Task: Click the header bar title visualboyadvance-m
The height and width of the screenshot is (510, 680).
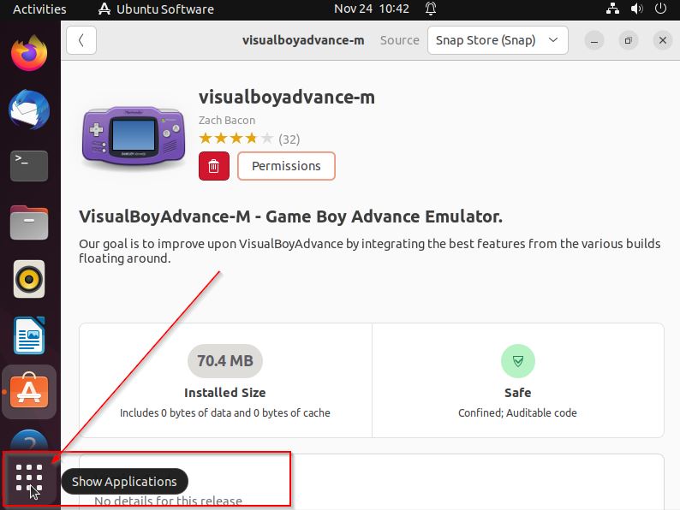Action: 303,40
